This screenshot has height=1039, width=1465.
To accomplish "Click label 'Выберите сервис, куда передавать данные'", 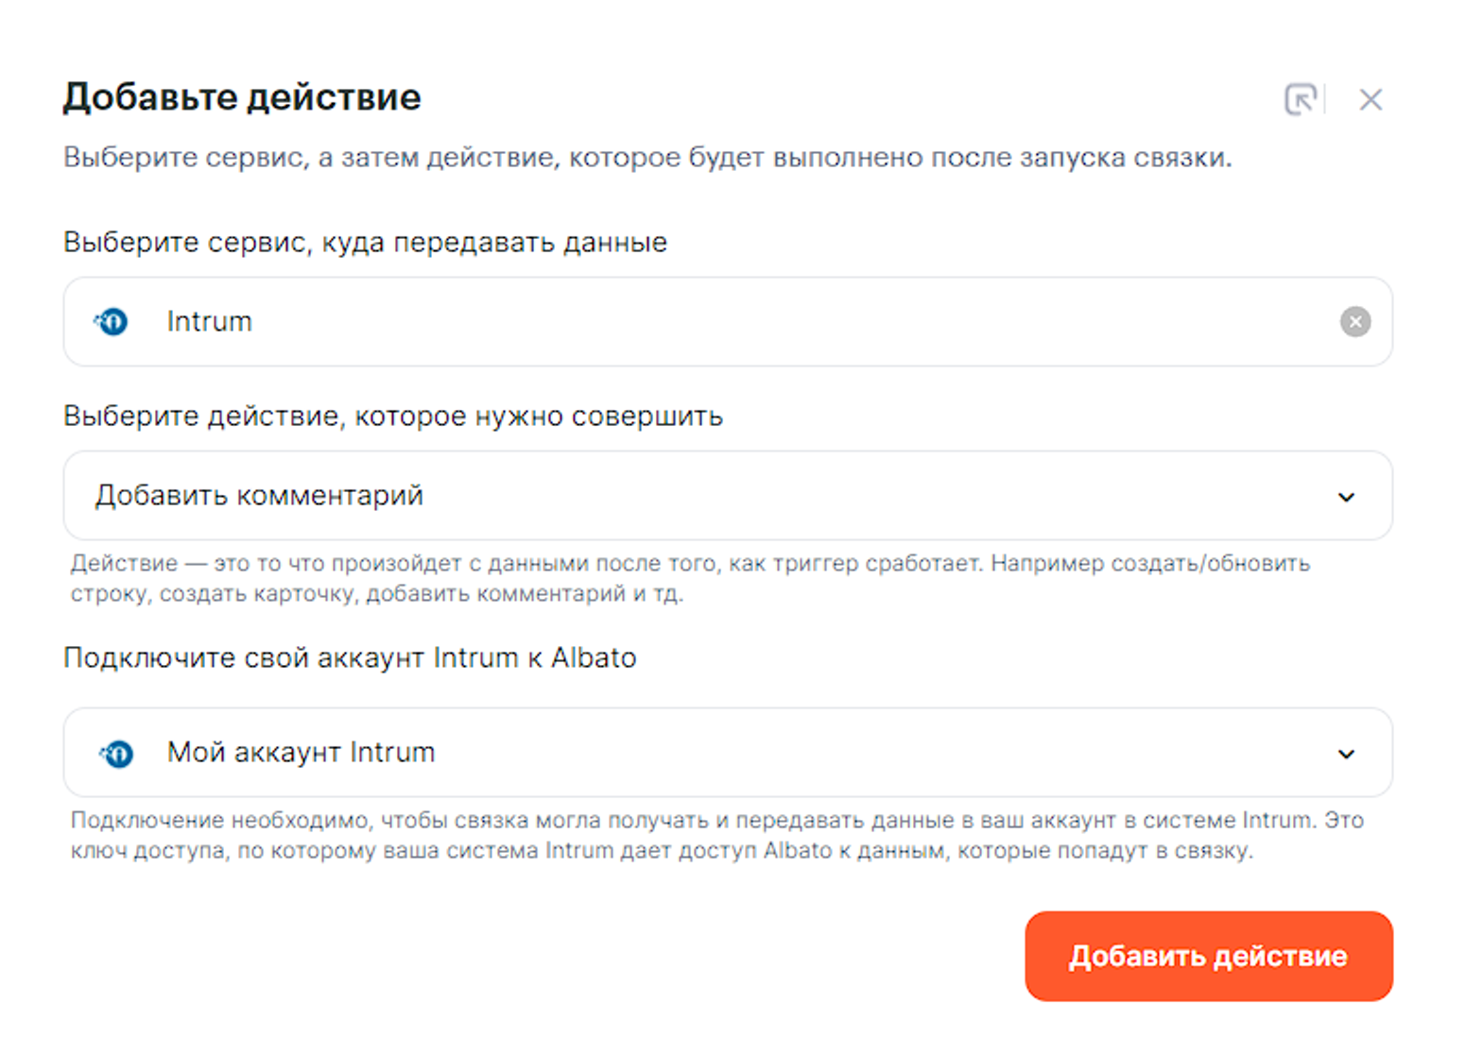I will click(x=365, y=243).
